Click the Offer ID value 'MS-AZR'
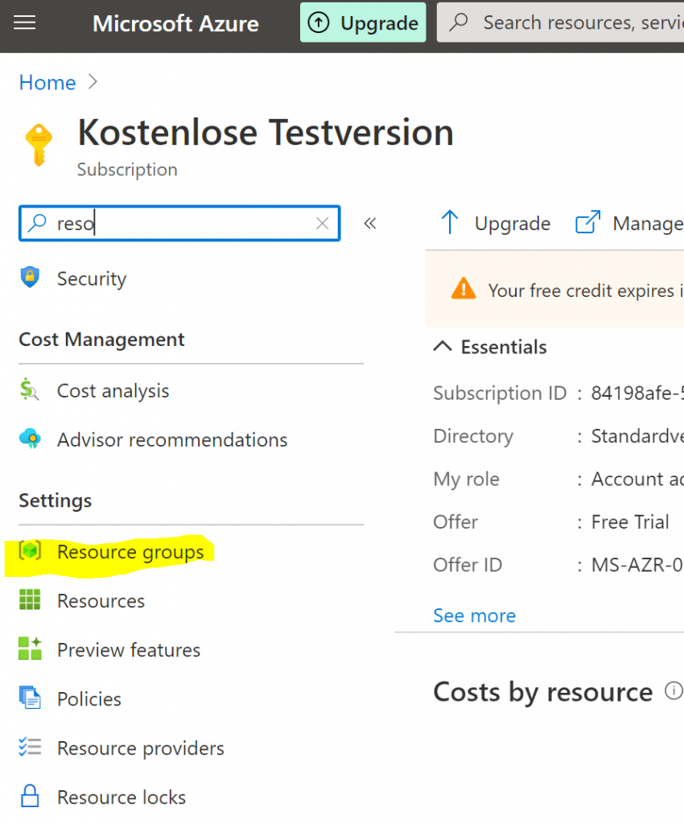Screen dimensions: 684x824 point(637,565)
